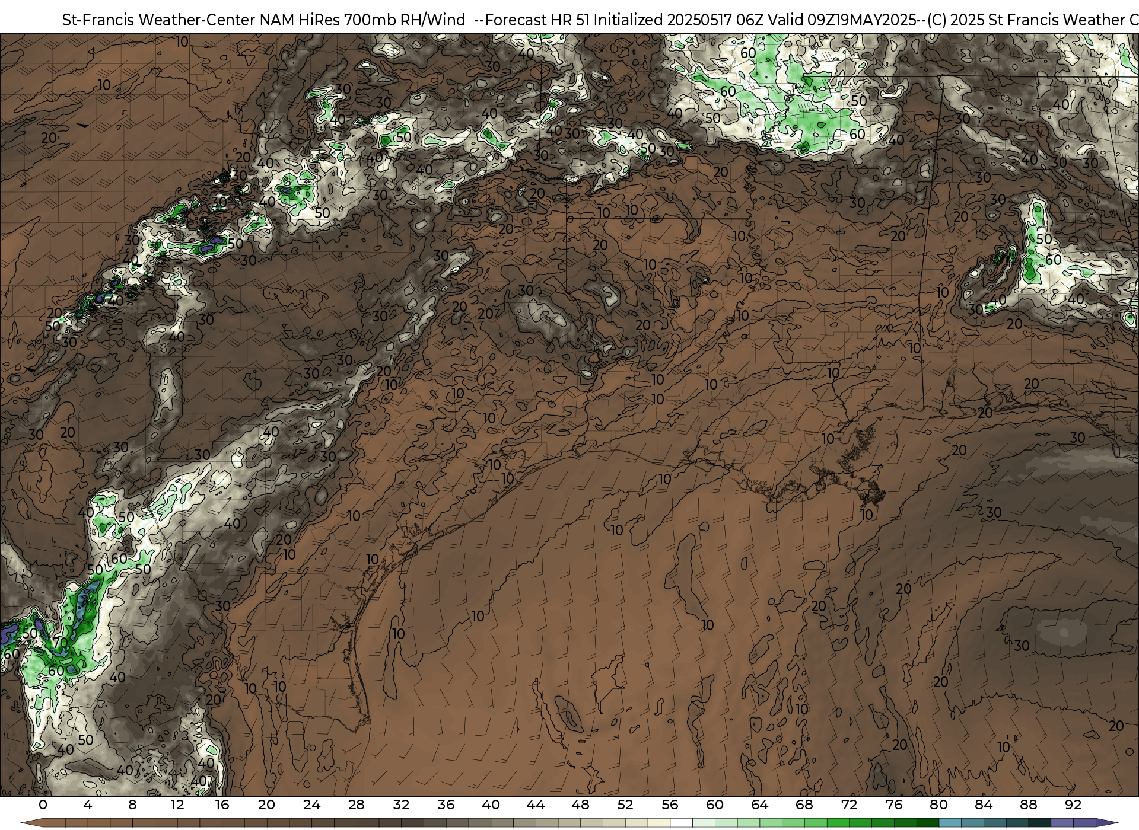Click the colorbar tick label '52'
Image resolution: width=1139 pixels, height=830 pixels.
(625, 805)
